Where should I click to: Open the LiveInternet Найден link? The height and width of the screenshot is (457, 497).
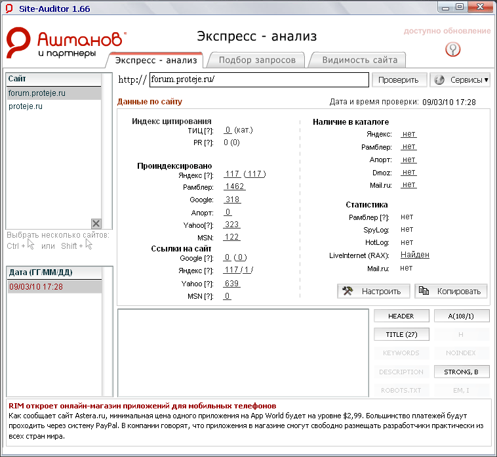click(414, 255)
